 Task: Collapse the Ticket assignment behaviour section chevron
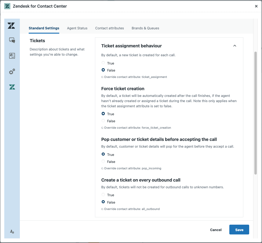click(235, 46)
